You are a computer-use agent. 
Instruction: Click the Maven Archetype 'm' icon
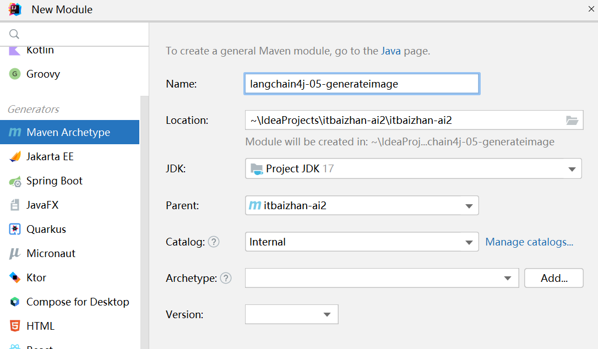coord(15,132)
